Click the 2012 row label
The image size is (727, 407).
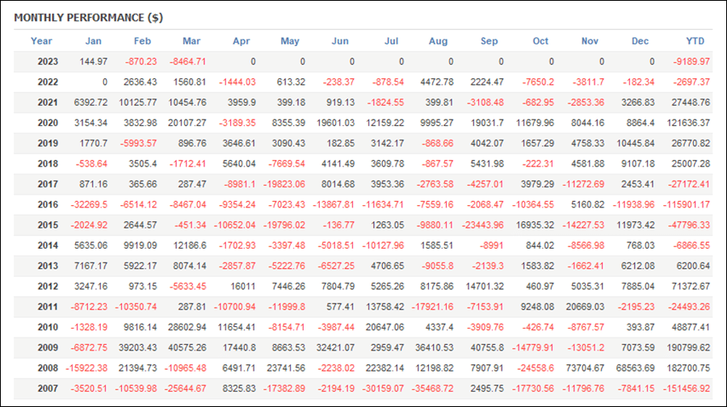coord(48,287)
